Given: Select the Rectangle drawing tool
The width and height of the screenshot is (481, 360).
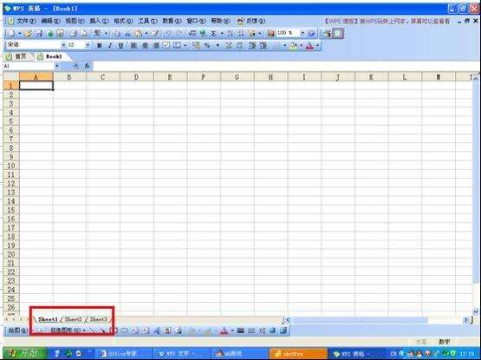Looking at the screenshot, I should (114, 331).
